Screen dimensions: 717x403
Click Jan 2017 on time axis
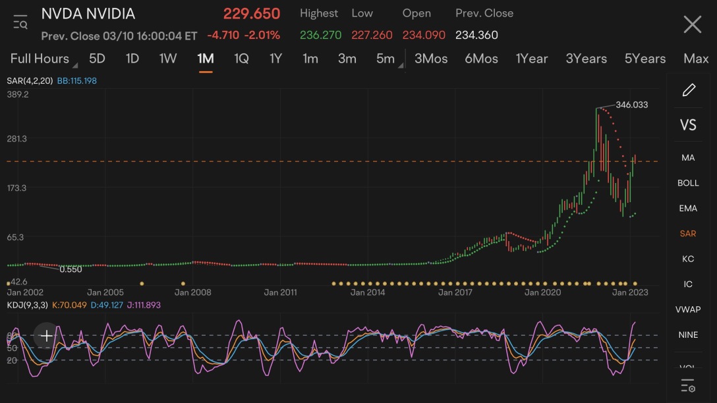pyautogui.click(x=455, y=292)
